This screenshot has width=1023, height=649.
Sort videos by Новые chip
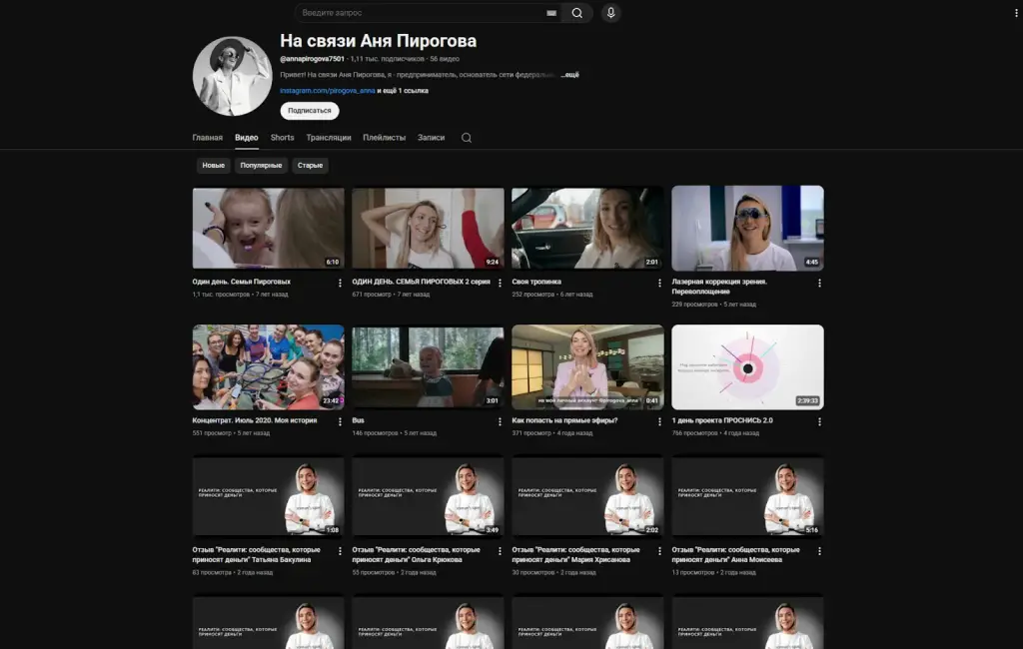(214, 166)
